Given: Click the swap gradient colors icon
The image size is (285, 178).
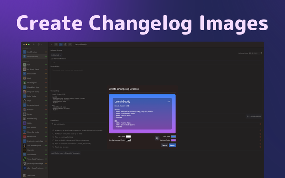Looking at the screenshot, I should pyautogui.click(x=157, y=138).
